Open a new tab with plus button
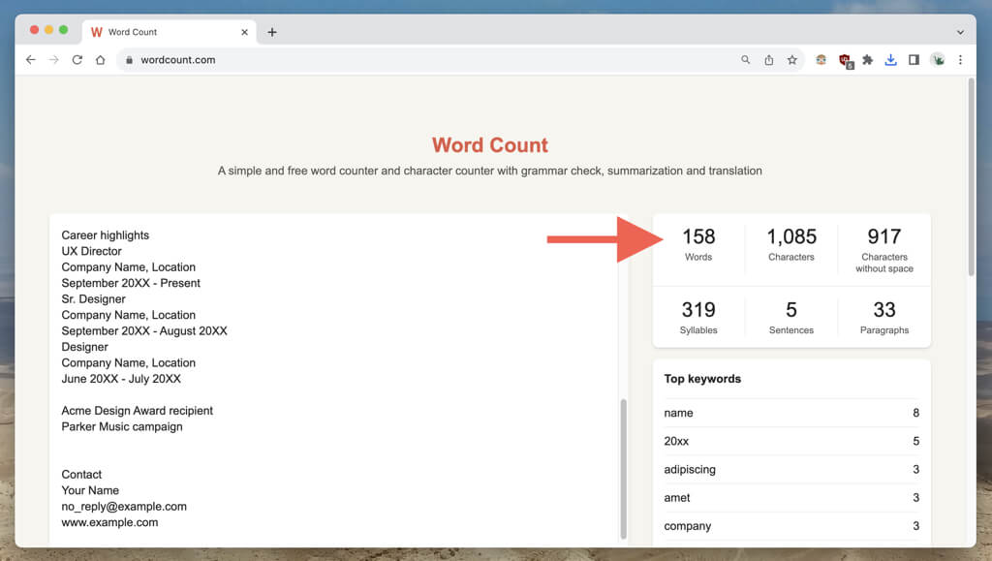Screen dimensions: 992x561 [272, 32]
